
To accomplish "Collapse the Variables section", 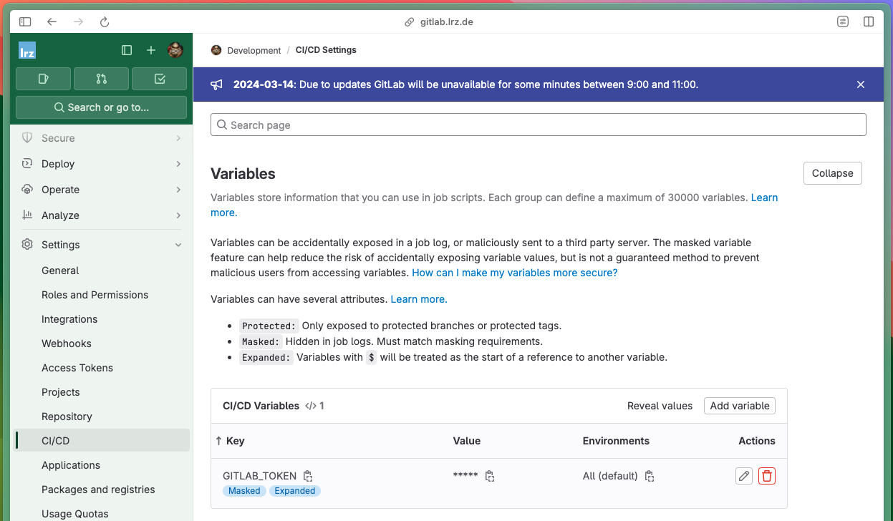I will click(x=832, y=173).
